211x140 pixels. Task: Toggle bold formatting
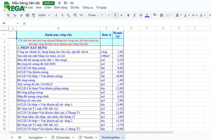click(x=128, y=15)
